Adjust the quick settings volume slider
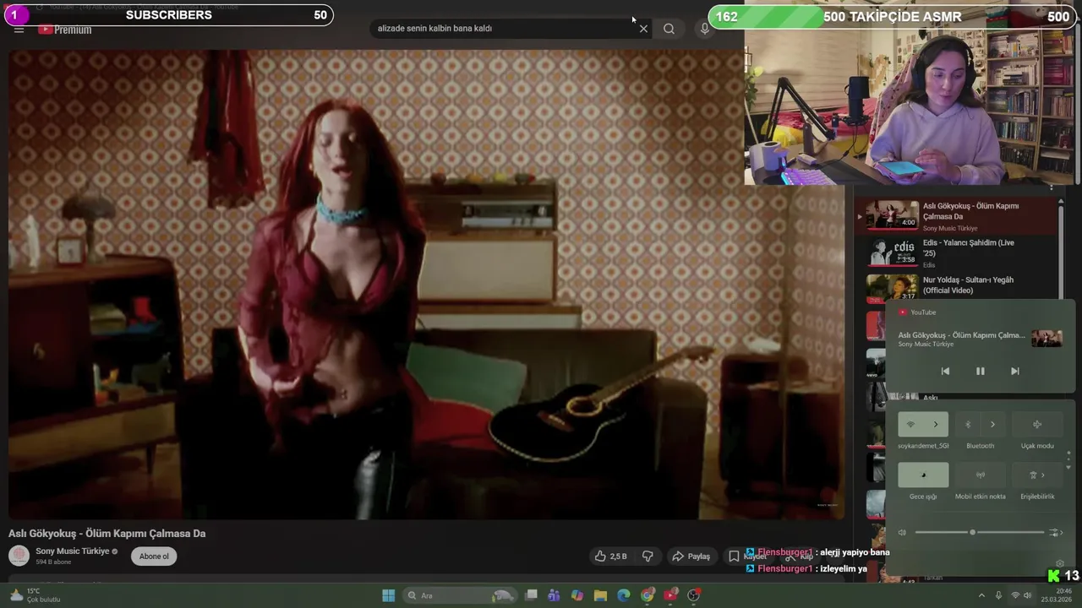 [980, 532]
